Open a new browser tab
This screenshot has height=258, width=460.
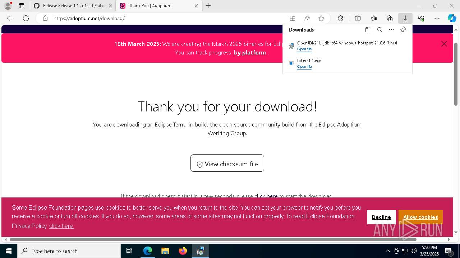point(208,6)
